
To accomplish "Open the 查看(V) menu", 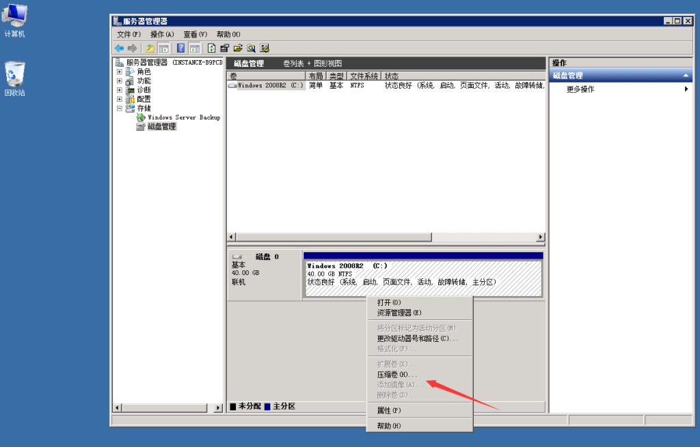I will point(195,34).
